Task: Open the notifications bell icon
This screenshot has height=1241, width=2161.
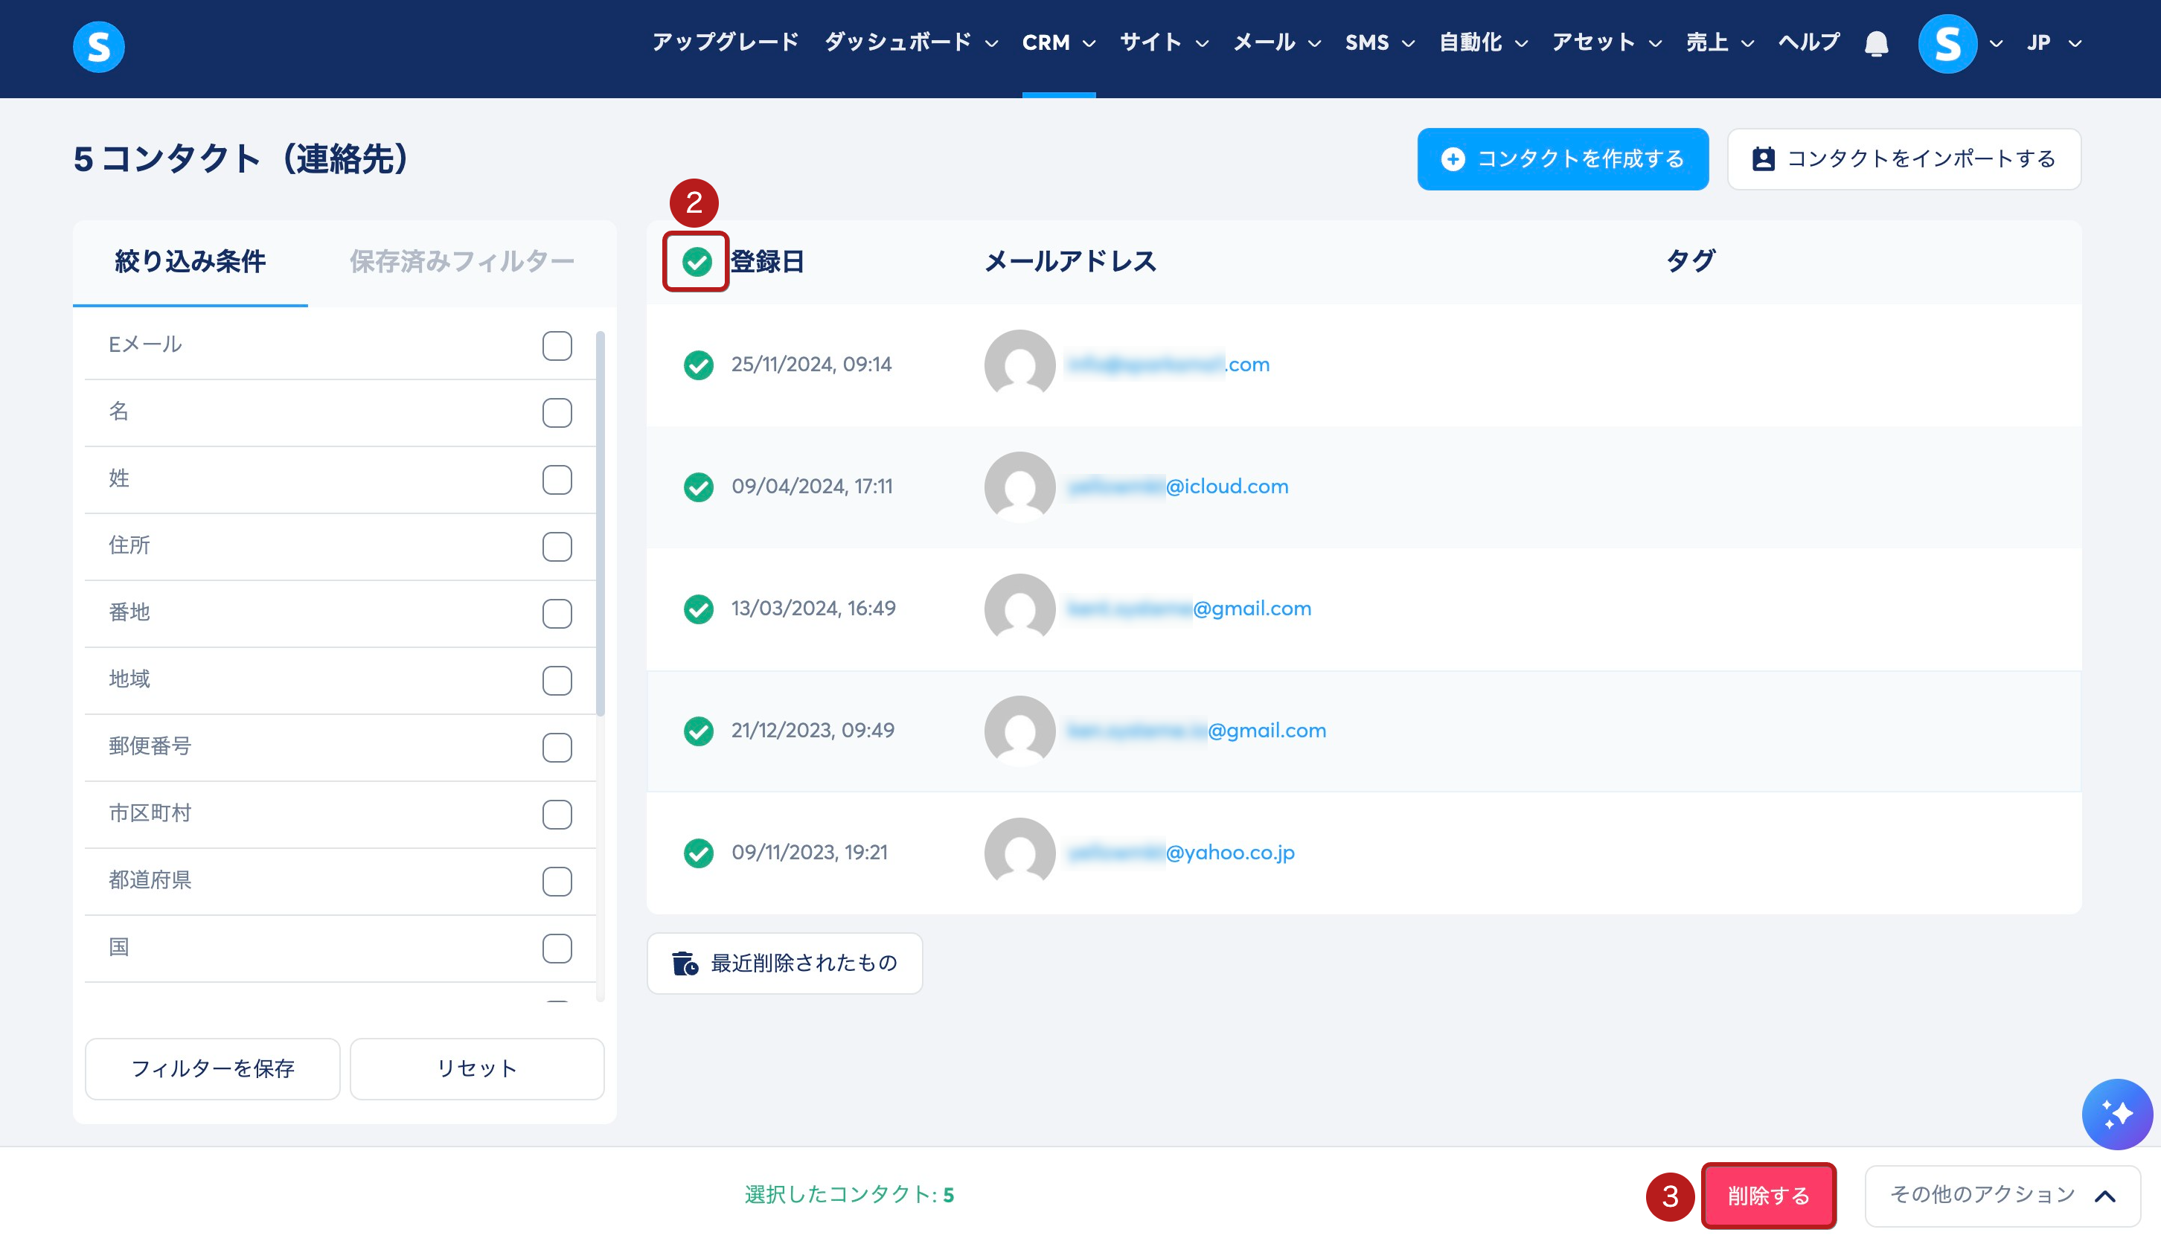Action: click(x=1875, y=43)
